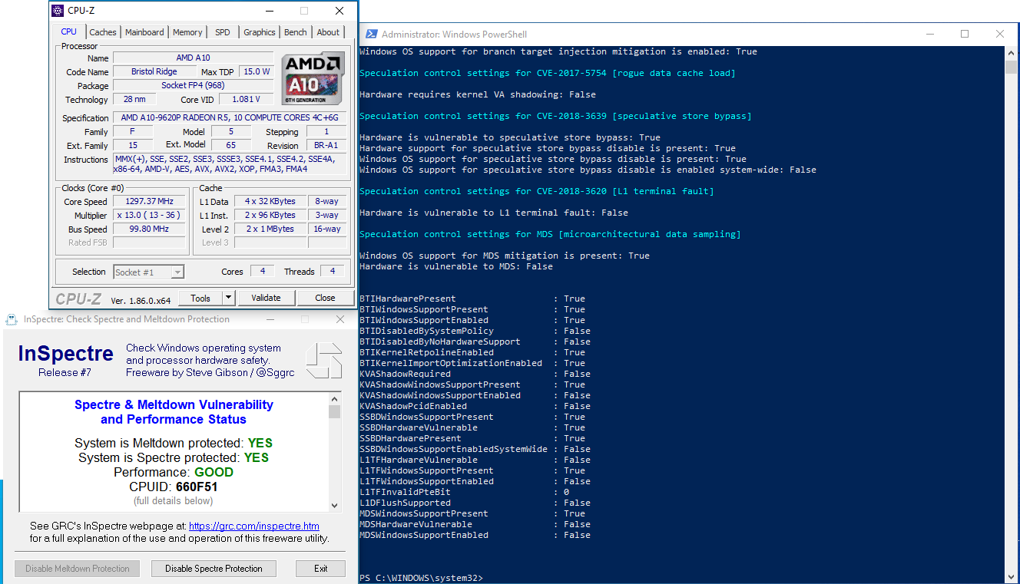Minimize the CPU-Z window

coord(268,11)
